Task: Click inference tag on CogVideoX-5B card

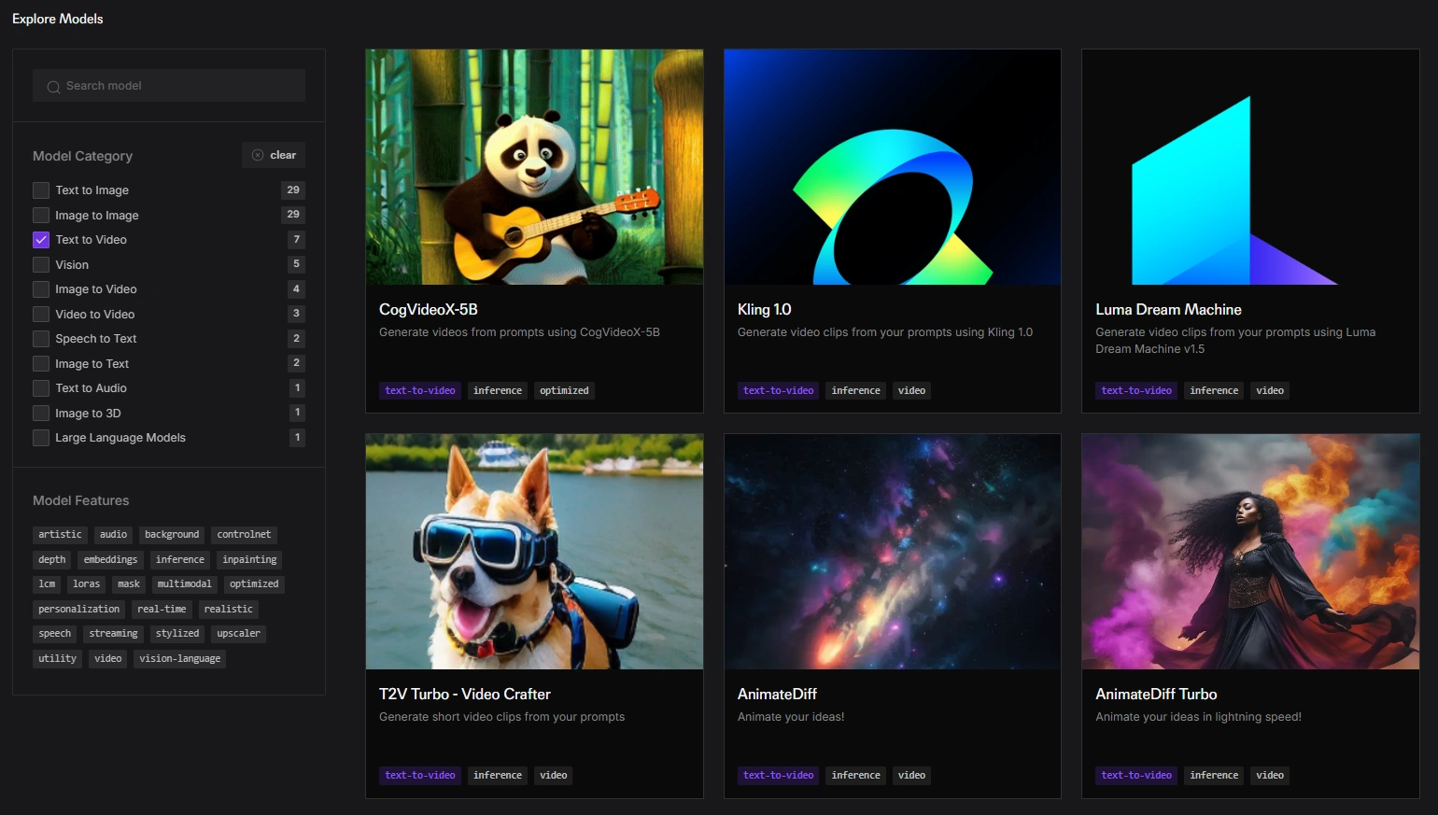Action: (498, 391)
